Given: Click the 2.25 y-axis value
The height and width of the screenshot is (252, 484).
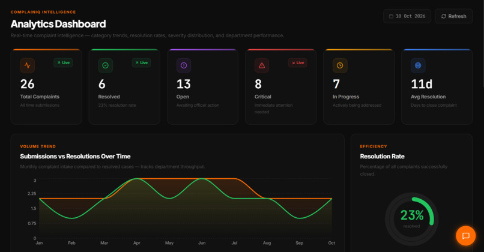Looking at the screenshot, I should [32, 193].
